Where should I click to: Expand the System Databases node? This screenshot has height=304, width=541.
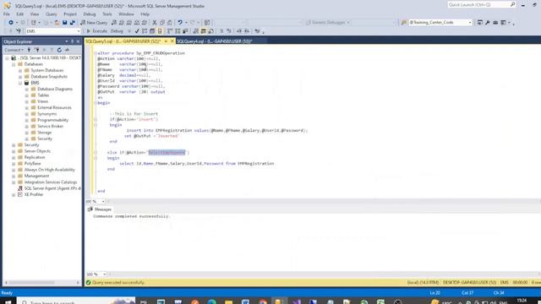20,71
